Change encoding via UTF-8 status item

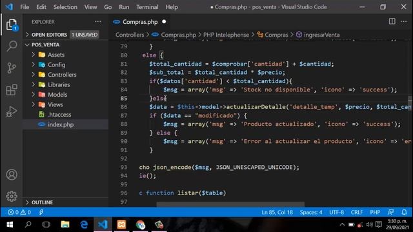[336, 212]
